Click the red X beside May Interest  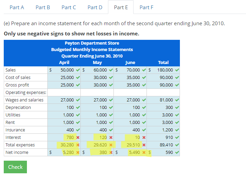(111, 138)
